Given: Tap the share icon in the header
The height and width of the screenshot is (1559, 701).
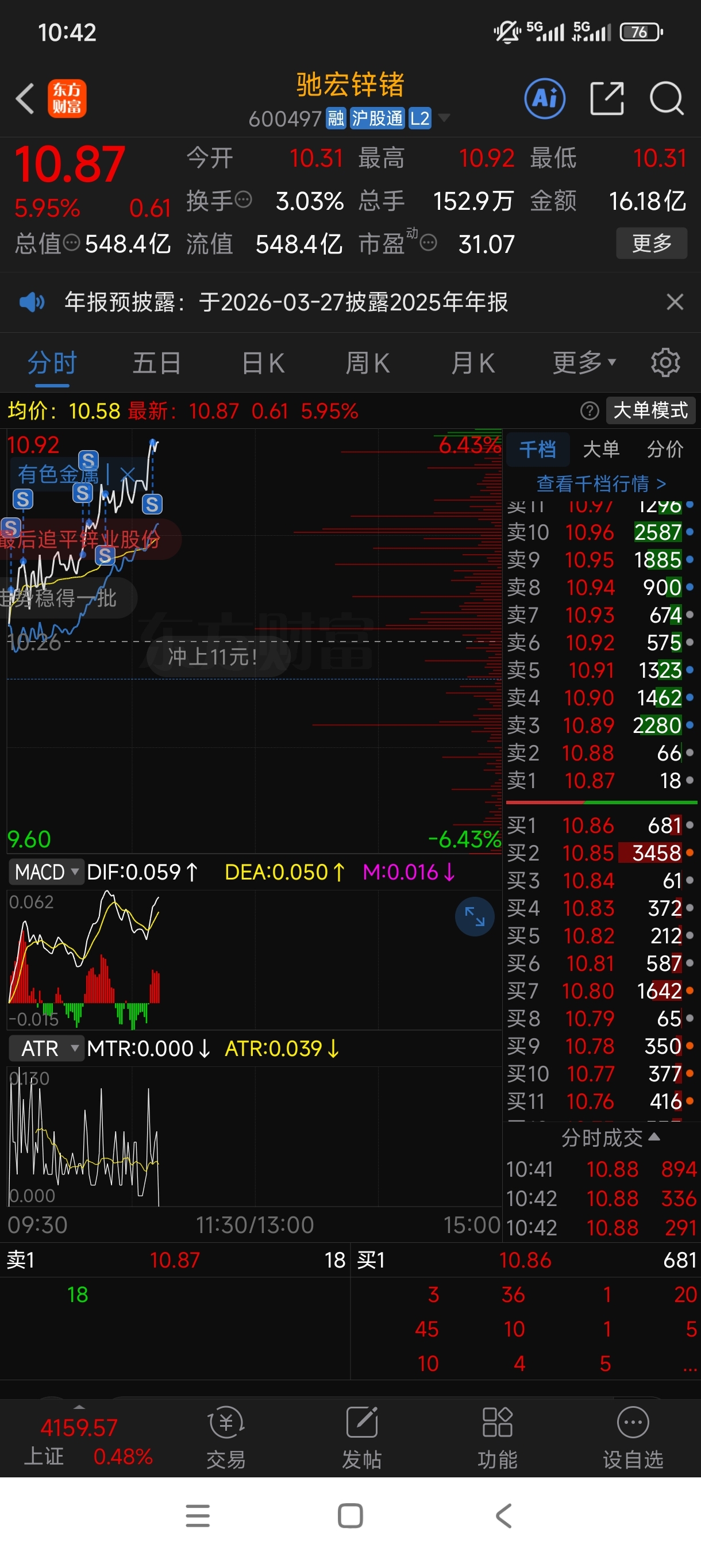Looking at the screenshot, I should pos(607,98).
